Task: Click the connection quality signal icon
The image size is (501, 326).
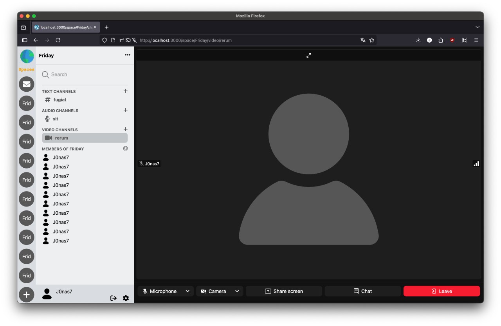Action: pyautogui.click(x=476, y=164)
